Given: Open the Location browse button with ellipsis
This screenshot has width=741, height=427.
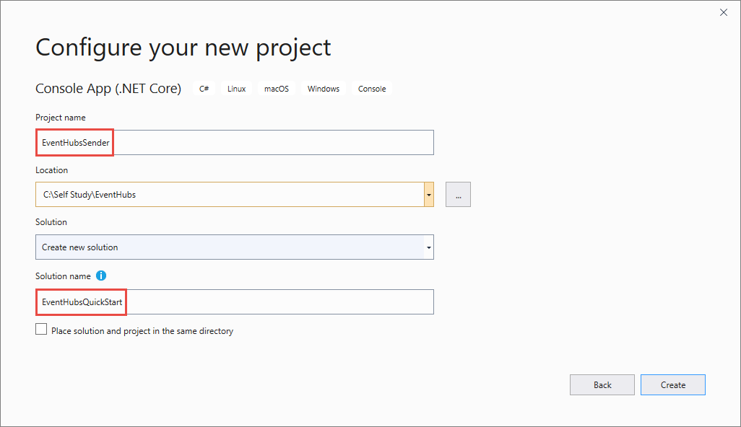Looking at the screenshot, I should click(x=458, y=195).
